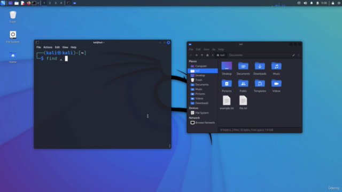
Task: Select Music in Places sidebar
Action: click(x=203, y=89)
